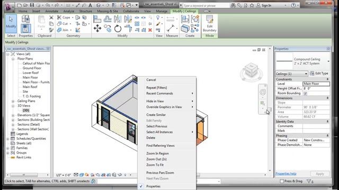
Task: Toggle the Room Bounding checkbox
Action: (x=305, y=93)
